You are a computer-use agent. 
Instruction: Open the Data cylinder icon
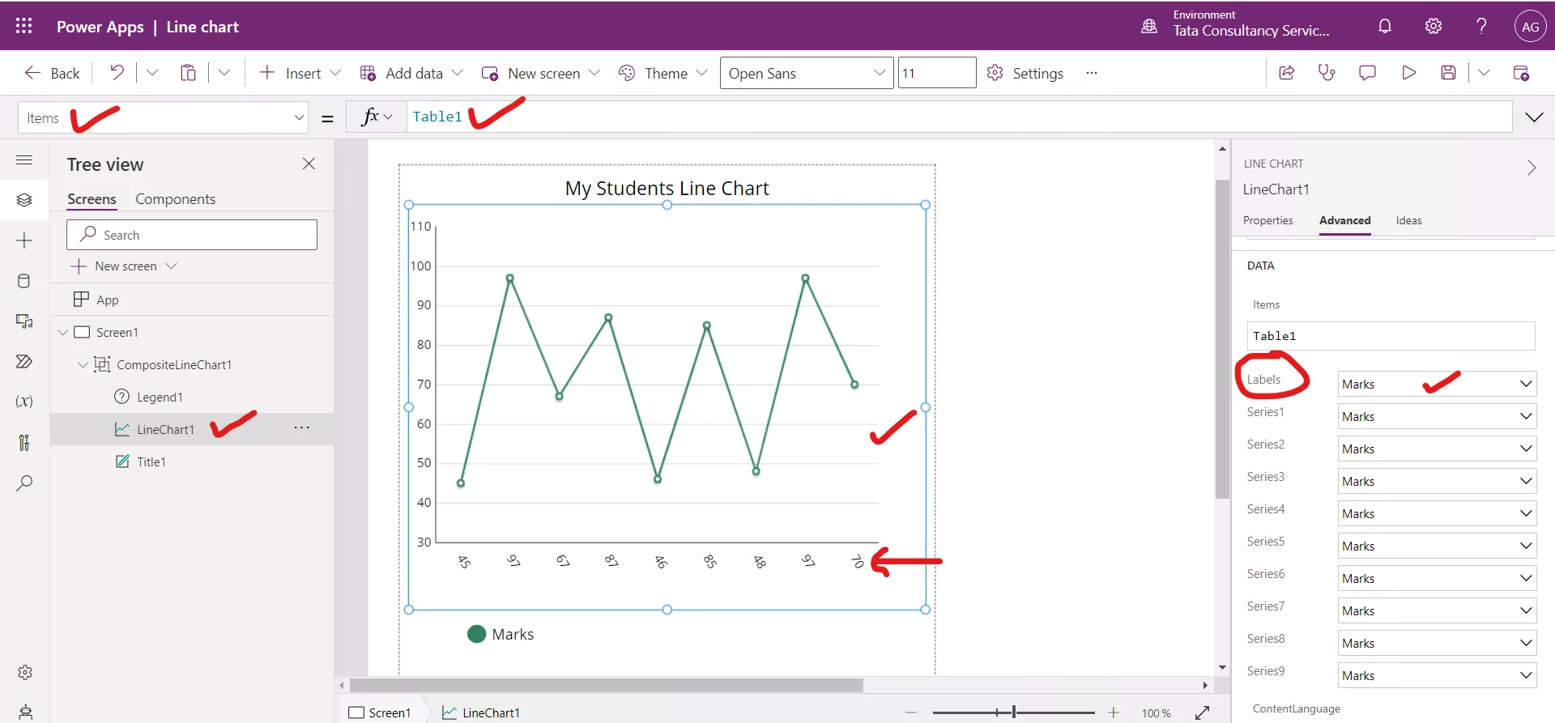pos(24,281)
